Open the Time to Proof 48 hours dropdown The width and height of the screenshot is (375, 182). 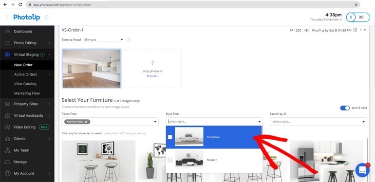[104, 39]
